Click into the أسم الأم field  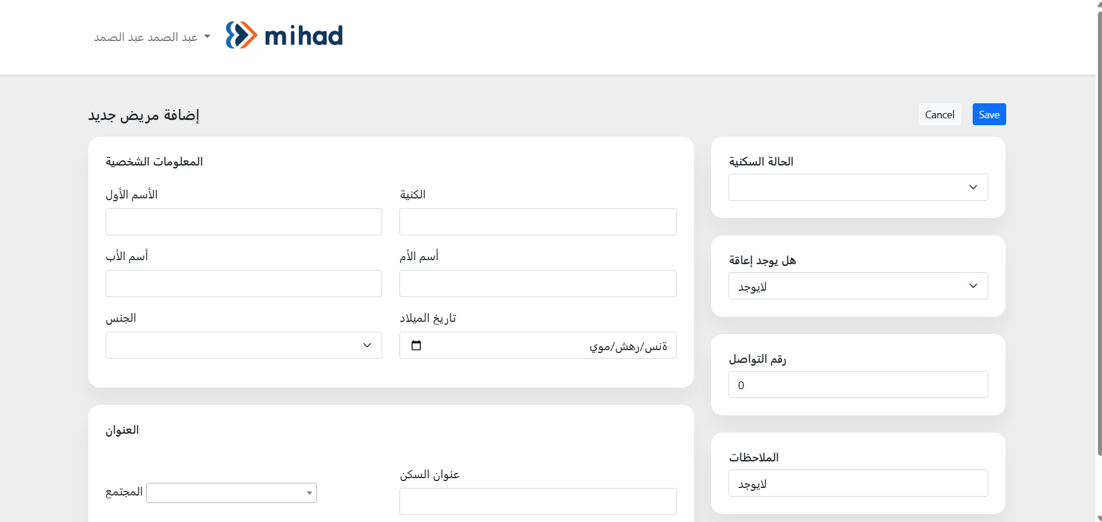click(537, 284)
